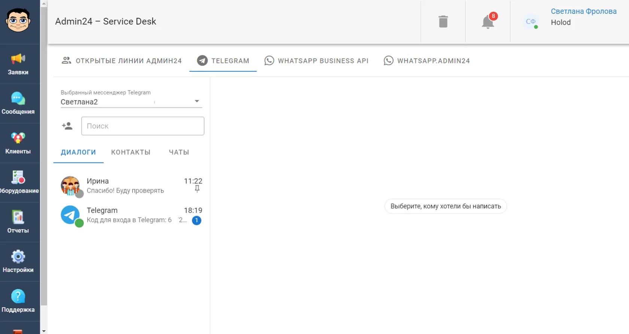The image size is (629, 334).
Task: Click the sidebar scrollbar down arrow
Action: pyautogui.click(x=44, y=331)
